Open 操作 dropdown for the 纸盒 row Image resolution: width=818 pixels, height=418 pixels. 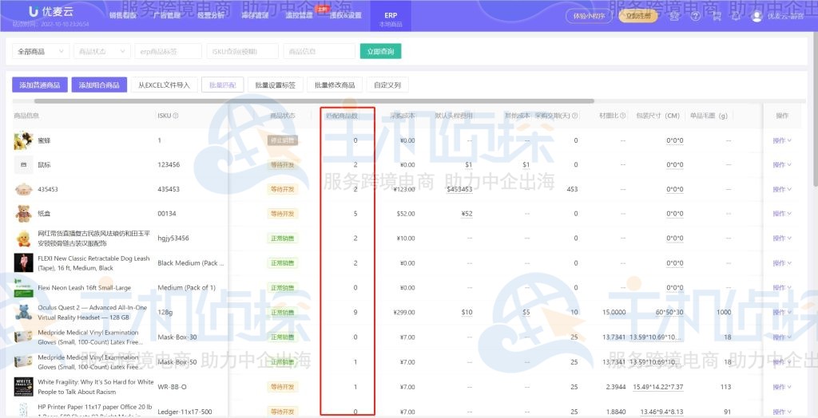coord(781,214)
